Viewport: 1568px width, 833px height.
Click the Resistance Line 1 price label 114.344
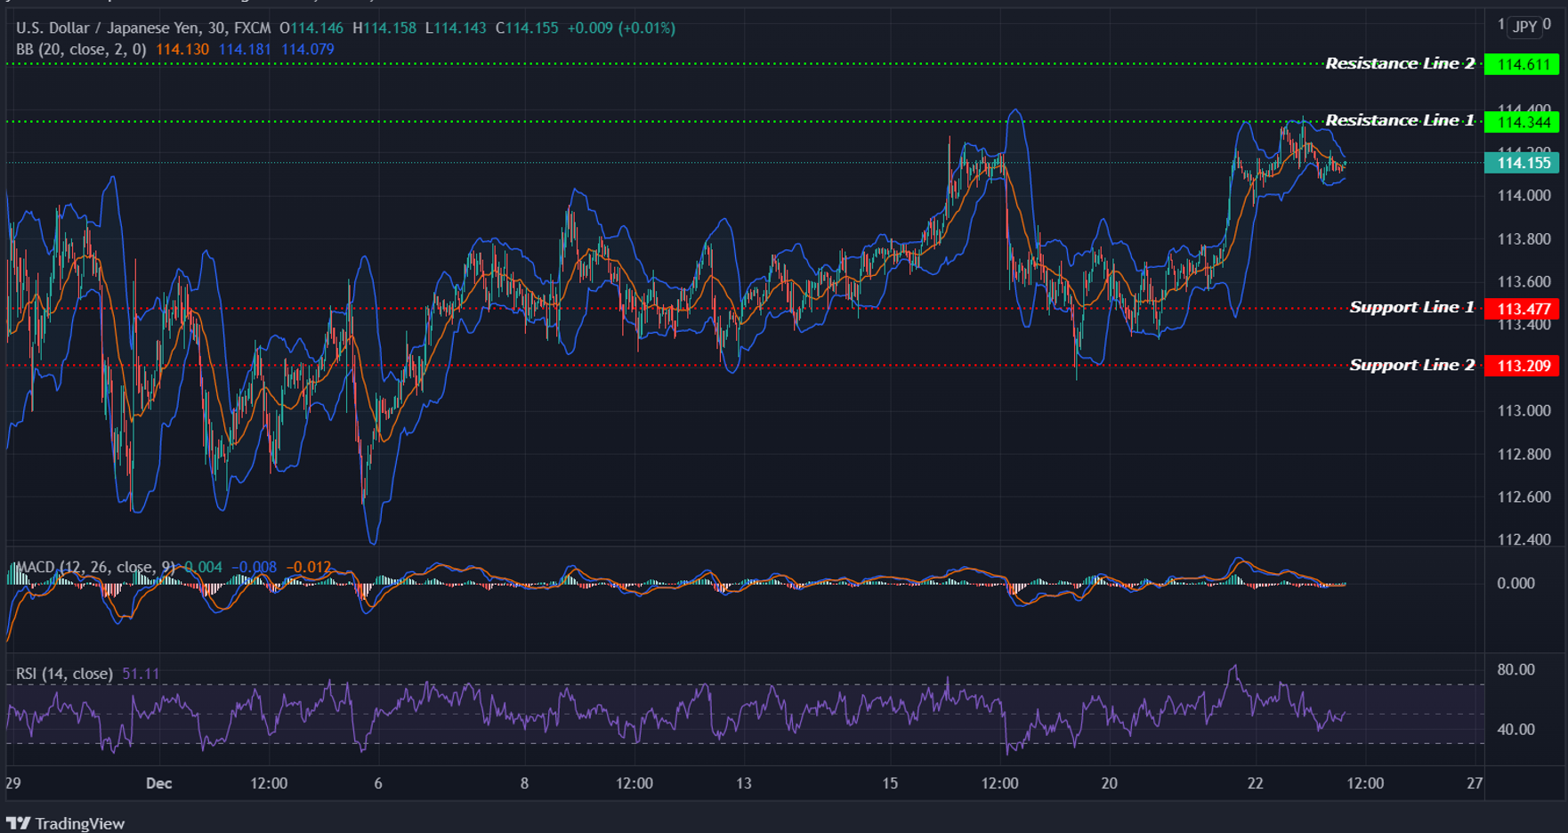tap(1522, 120)
